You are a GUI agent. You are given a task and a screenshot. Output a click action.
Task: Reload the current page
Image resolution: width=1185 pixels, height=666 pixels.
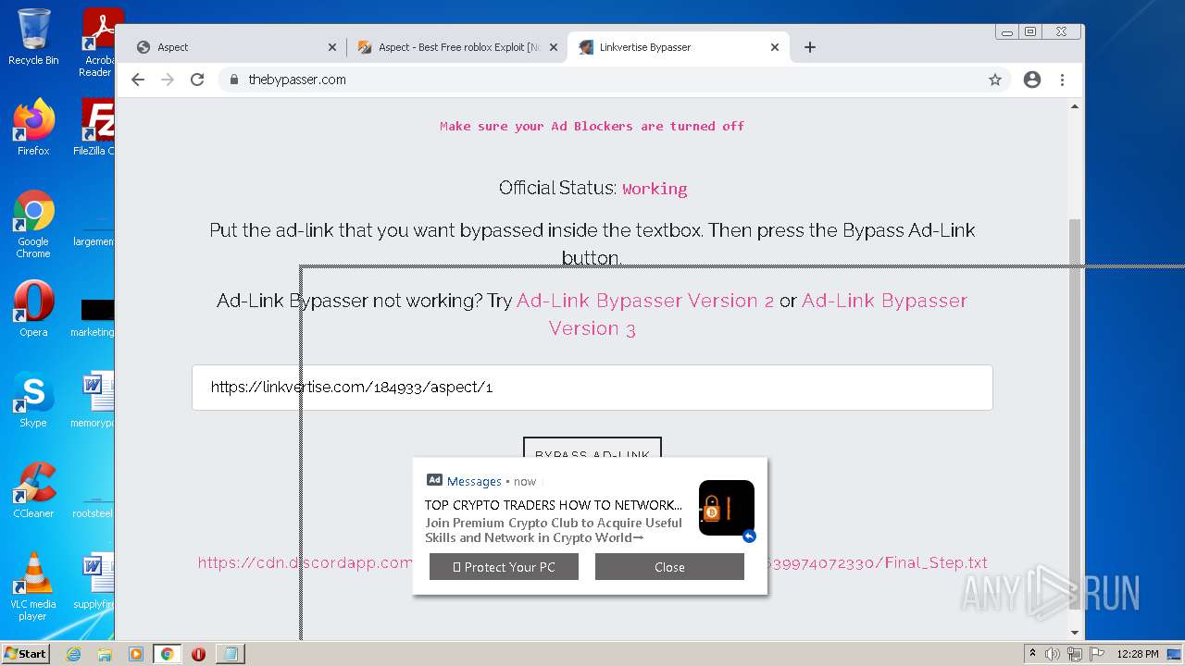tap(197, 80)
